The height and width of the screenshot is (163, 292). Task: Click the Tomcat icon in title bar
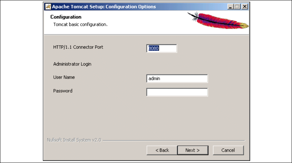(48, 7)
